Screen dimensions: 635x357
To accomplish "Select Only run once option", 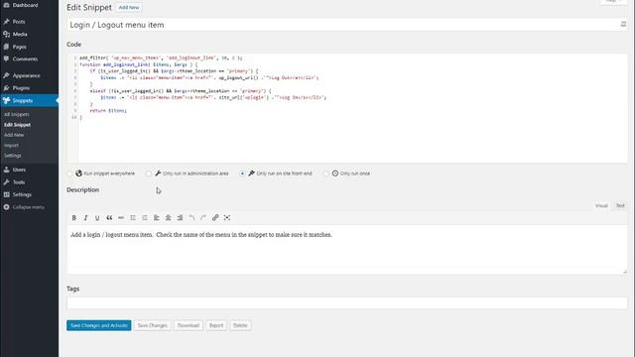I will click(x=326, y=174).
